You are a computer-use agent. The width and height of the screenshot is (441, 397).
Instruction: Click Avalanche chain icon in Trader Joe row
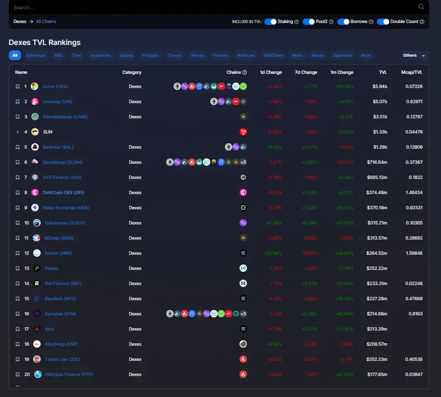[x=243, y=359]
